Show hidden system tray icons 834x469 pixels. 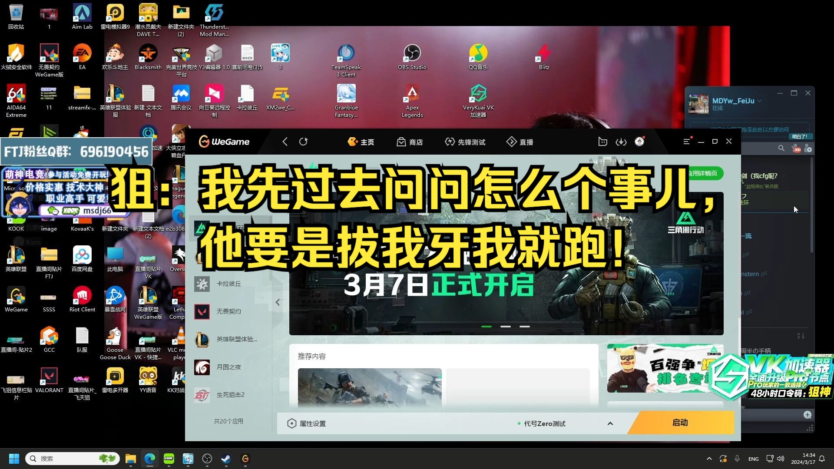tap(709, 459)
